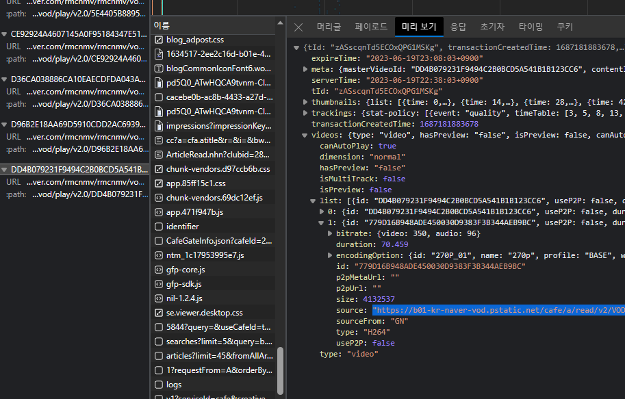Collapse the root {tId: ...} object

point(296,47)
